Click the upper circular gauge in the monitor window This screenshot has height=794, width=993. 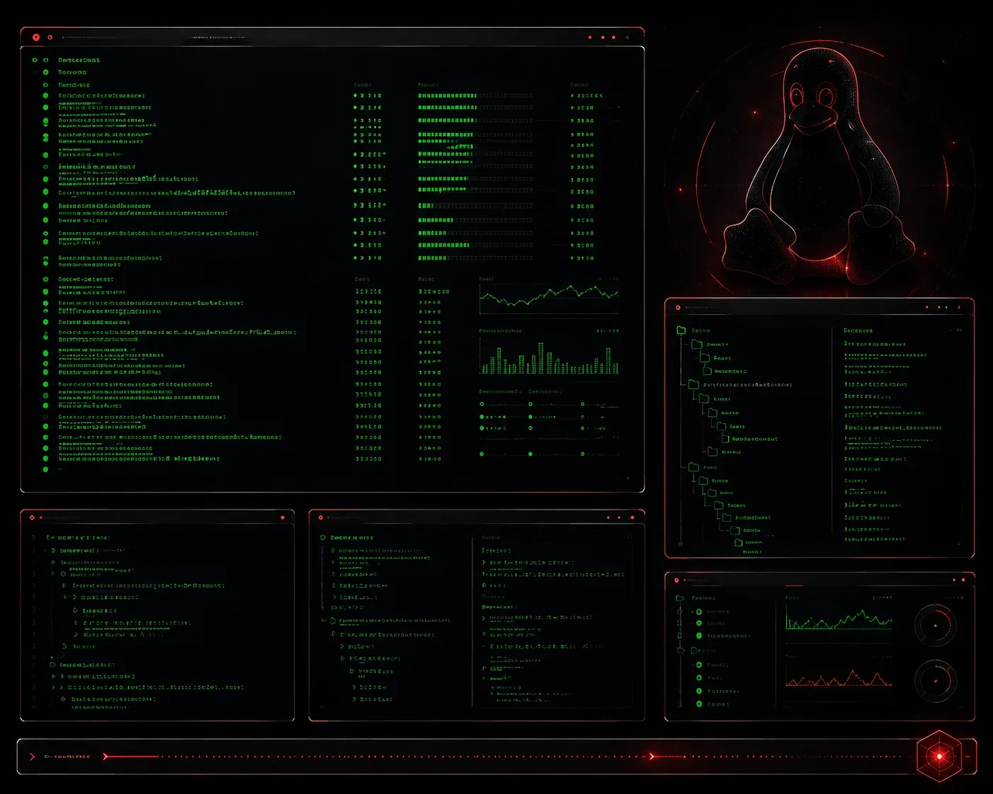[936, 625]
